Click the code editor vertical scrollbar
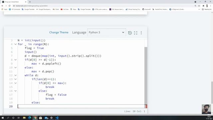The width and height of the screenshot is (213, 120). click(146, 76)
